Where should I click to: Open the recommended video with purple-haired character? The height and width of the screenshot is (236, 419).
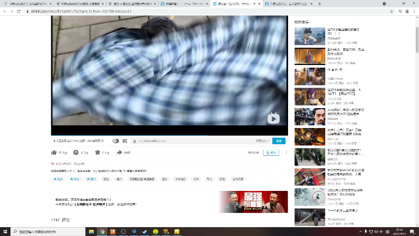click(x=310, y=96)
